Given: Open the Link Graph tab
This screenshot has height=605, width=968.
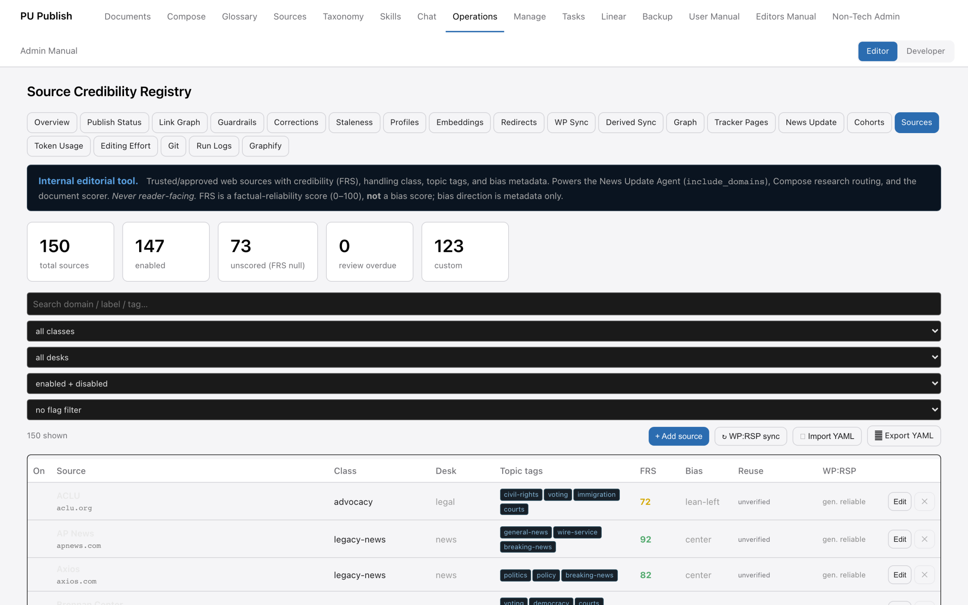Looking at the screenshot, I should click(x=180, y=123).
